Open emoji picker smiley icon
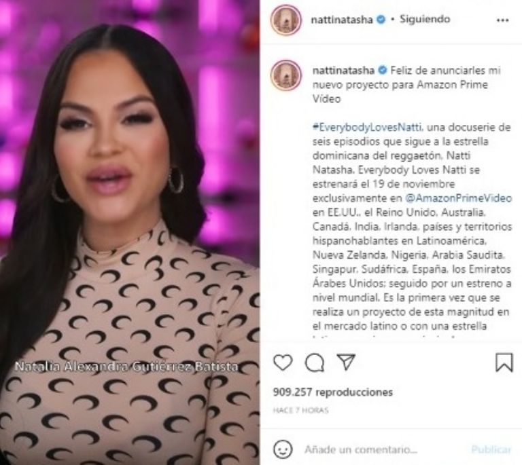The image size is (522, 465). tap(283, 449)
